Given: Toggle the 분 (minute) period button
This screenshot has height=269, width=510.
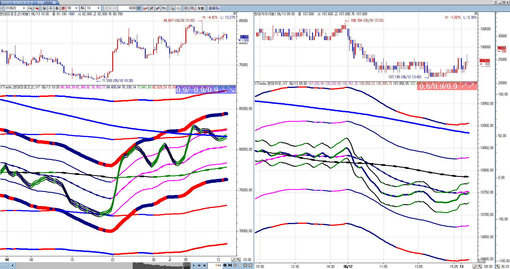Looking at the screenshot, I should [63, 8].
